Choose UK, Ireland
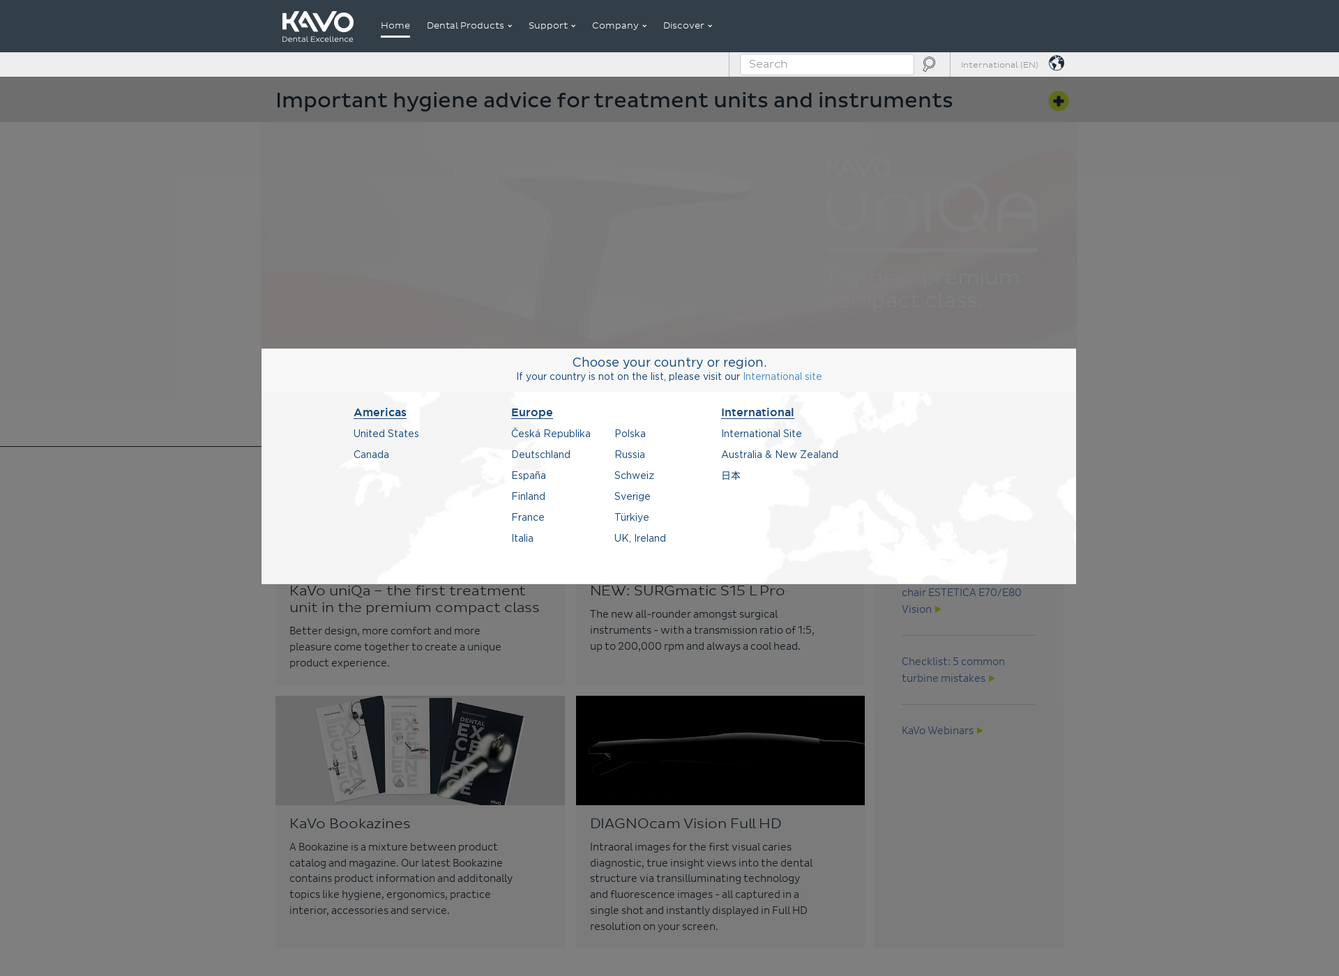The height and width of the screenshot is (976, 1339). click(x=640, y=538)
